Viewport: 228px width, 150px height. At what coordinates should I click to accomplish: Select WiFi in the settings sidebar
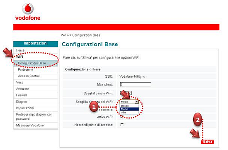[x=36, y=57]
